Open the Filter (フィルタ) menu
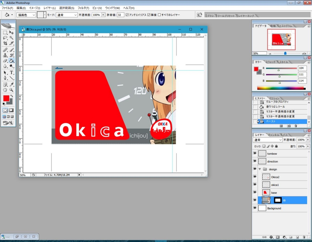 (83, 8)
